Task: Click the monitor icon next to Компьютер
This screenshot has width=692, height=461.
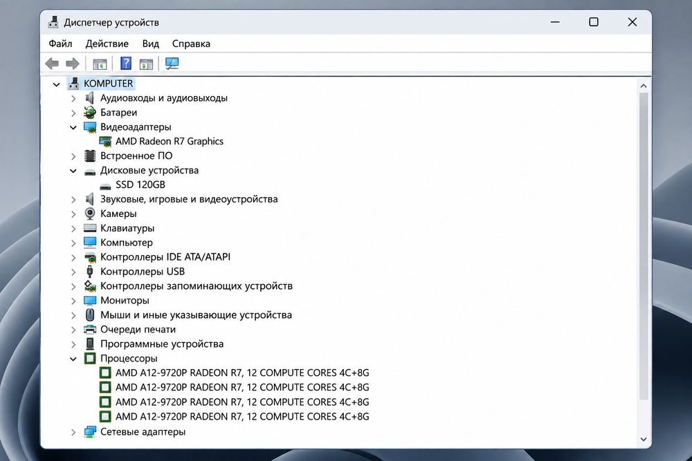Action: (x=90, y=243)
